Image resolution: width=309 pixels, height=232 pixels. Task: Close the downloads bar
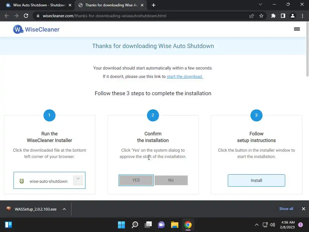(x=304, y=209)
